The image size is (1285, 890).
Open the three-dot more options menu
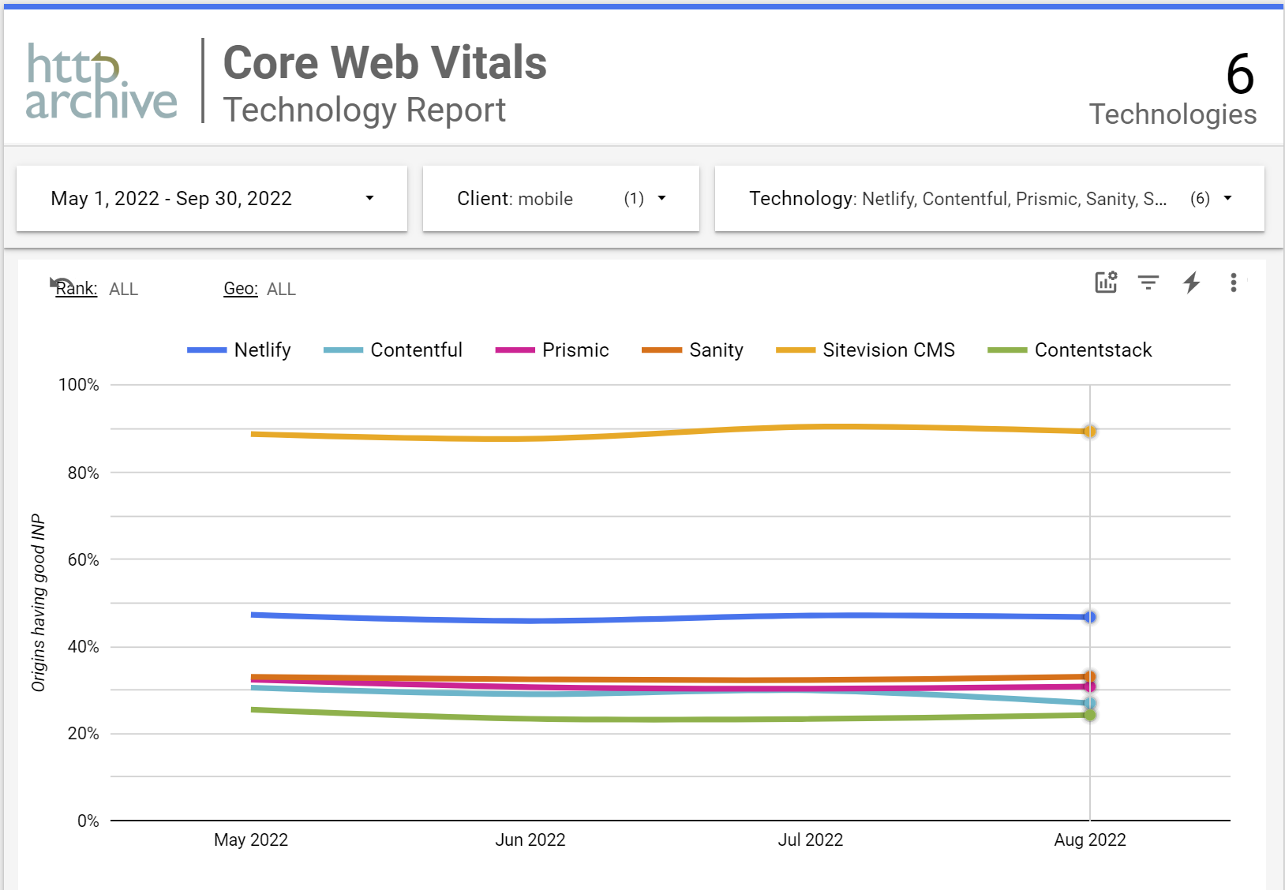click(x=1233, y=282)
